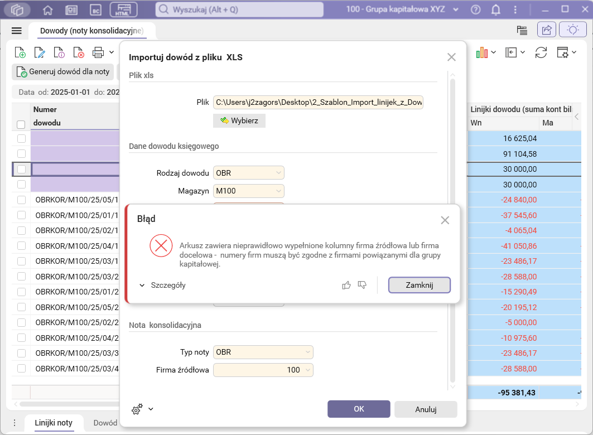593x435 pixels.
Task: Open the list view icon near share
Action: [522, 30]
